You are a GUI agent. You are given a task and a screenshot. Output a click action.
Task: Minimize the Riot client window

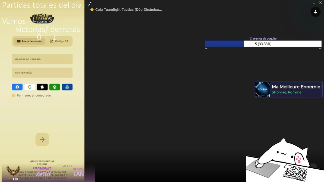click(314, 3)
